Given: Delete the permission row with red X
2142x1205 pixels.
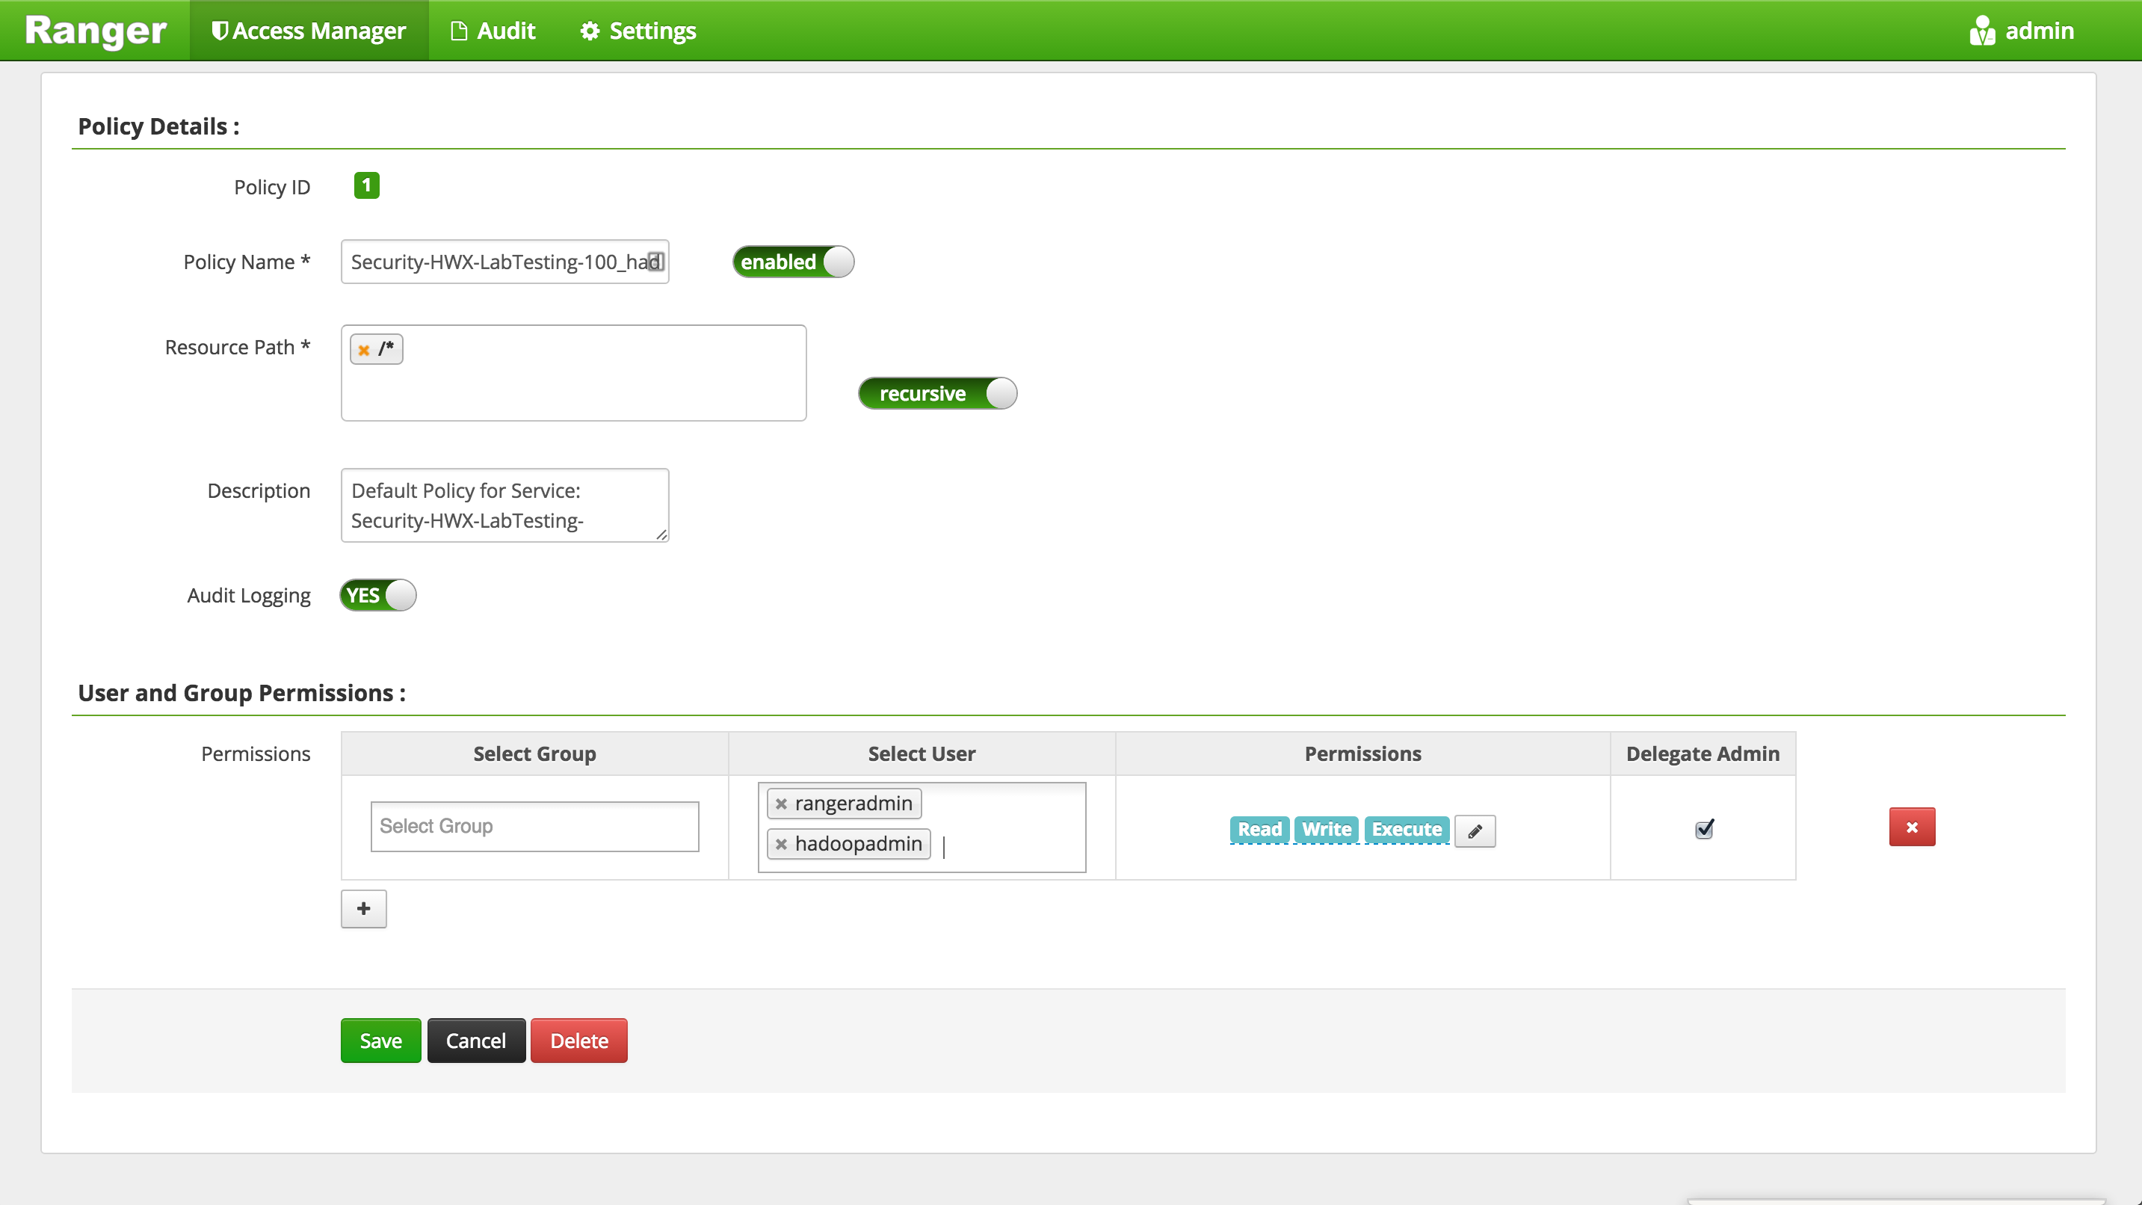Looking at the screenshot, I should 1912,827.
